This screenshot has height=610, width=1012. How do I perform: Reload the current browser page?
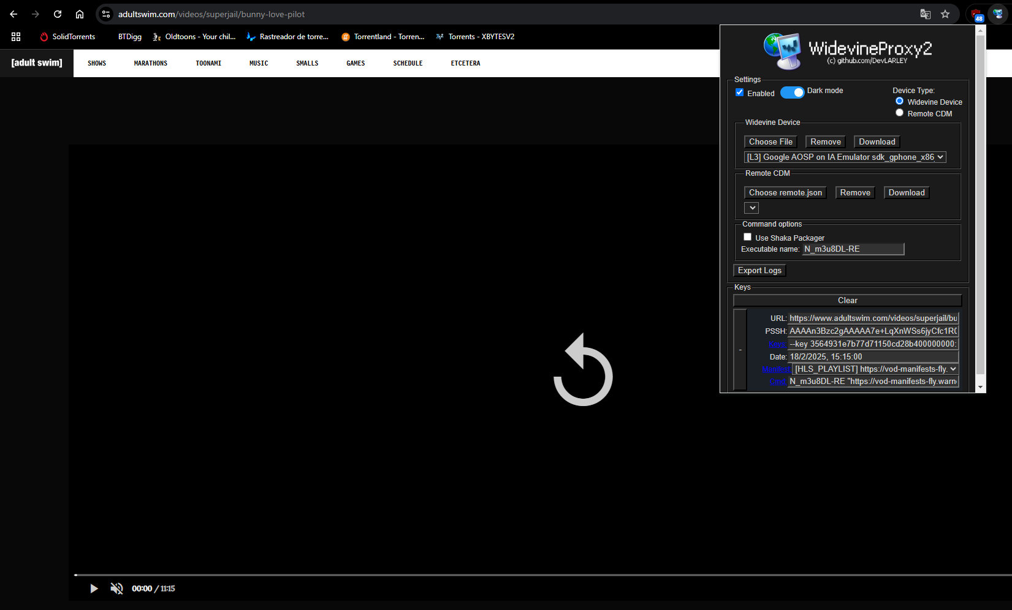58,14
